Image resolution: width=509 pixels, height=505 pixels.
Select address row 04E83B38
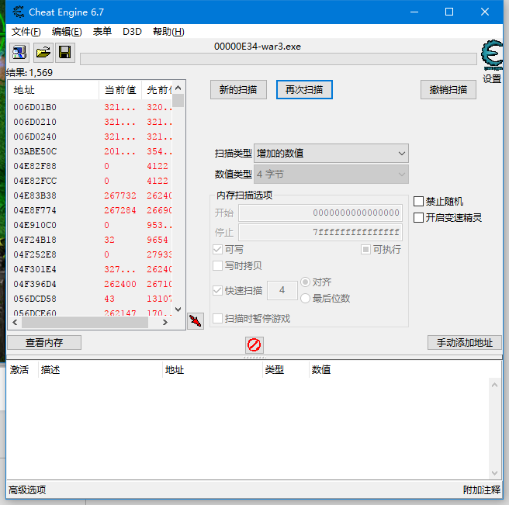point(90,195)
